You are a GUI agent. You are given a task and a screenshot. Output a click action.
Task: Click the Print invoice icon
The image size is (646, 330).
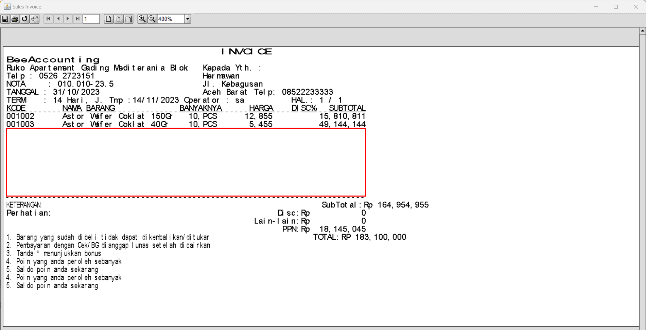click(15, 19)
